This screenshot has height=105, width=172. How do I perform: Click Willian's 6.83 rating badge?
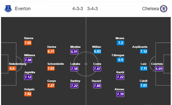(97, 51)
